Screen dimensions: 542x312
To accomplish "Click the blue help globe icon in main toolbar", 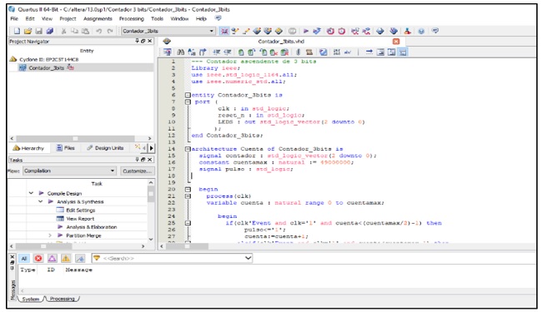I will 421,31.
